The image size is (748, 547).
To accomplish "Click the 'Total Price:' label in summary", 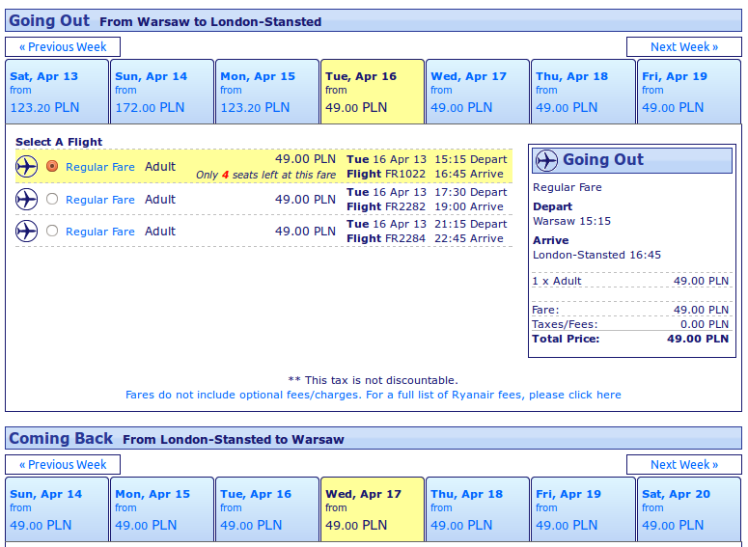I will click(x=566, y=339).
